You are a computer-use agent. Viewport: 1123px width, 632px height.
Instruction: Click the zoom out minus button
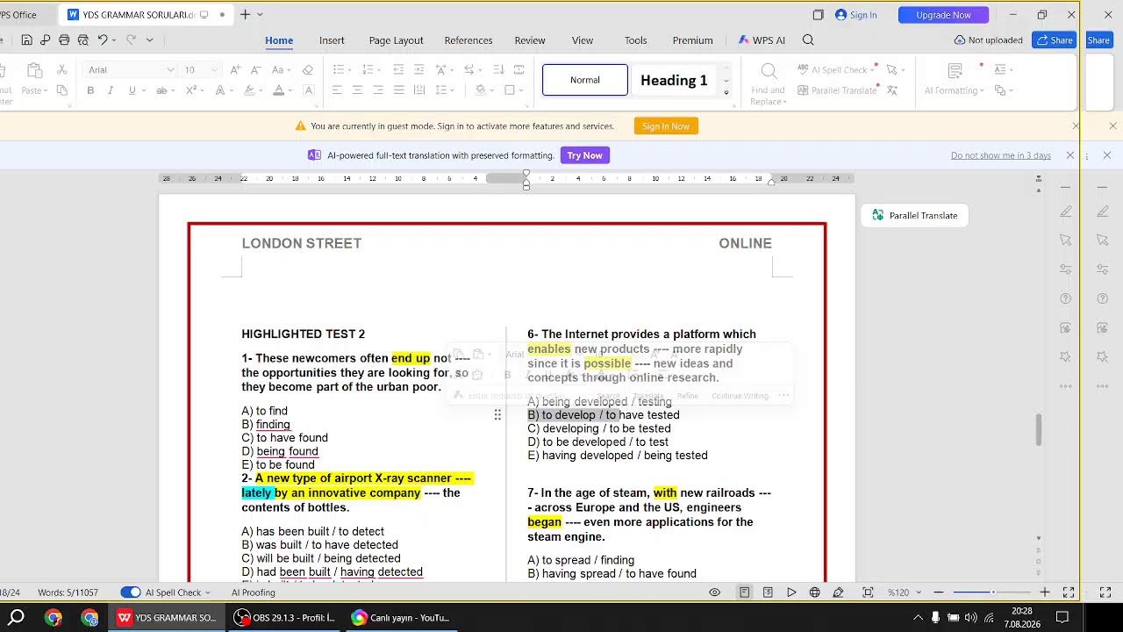941,592
